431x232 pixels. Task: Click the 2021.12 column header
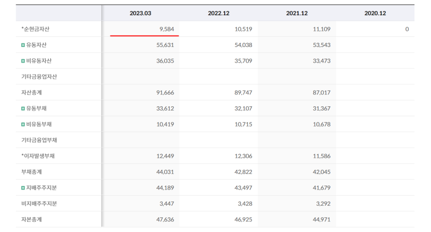point(297,13)
